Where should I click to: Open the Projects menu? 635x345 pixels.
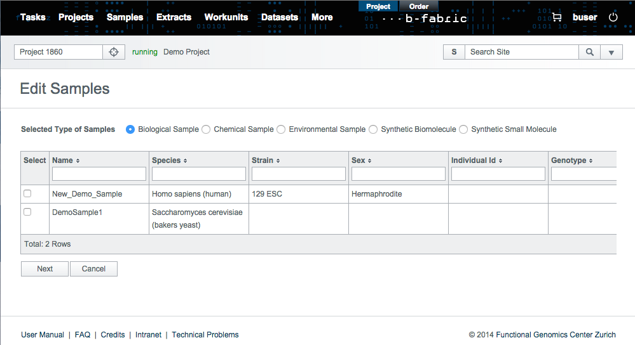click(x=76, y=17)
